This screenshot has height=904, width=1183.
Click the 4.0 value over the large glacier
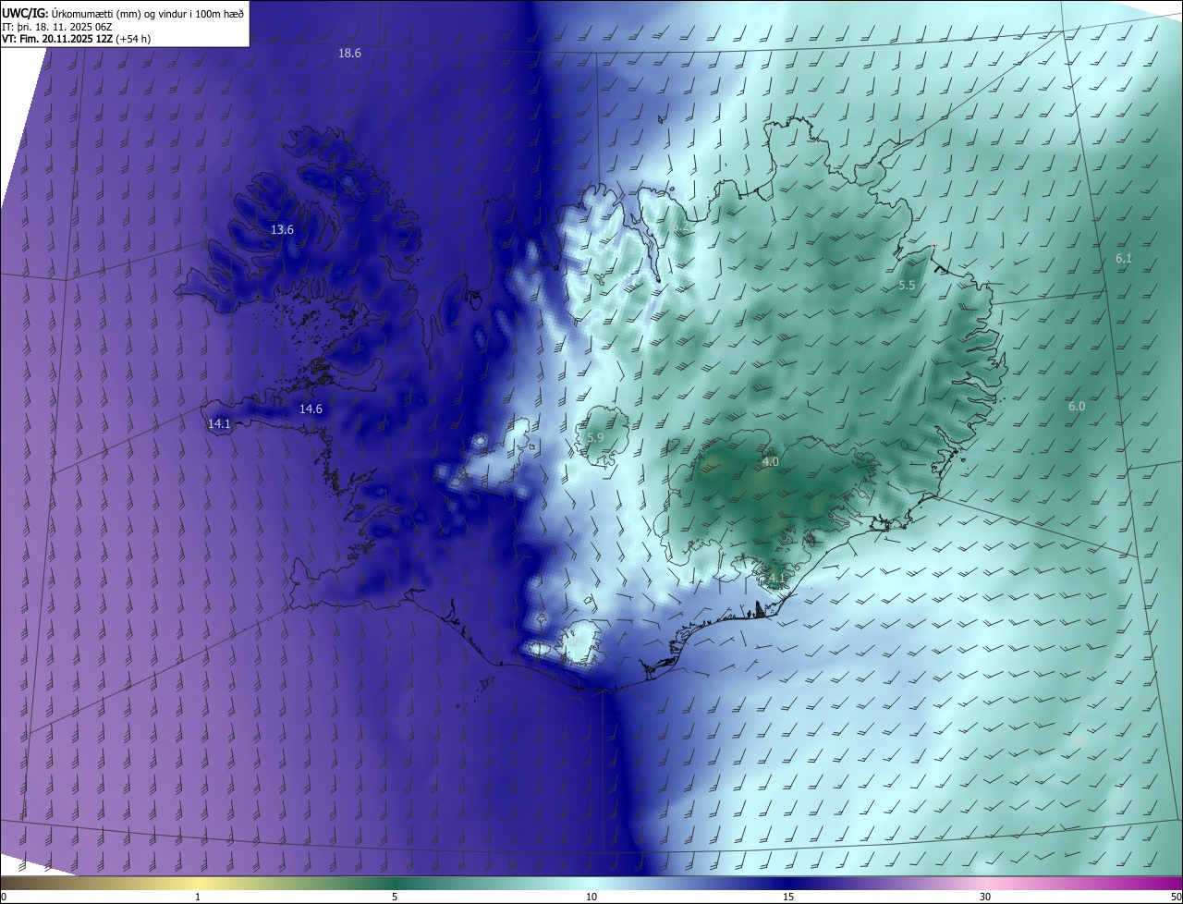coord(770,462)
